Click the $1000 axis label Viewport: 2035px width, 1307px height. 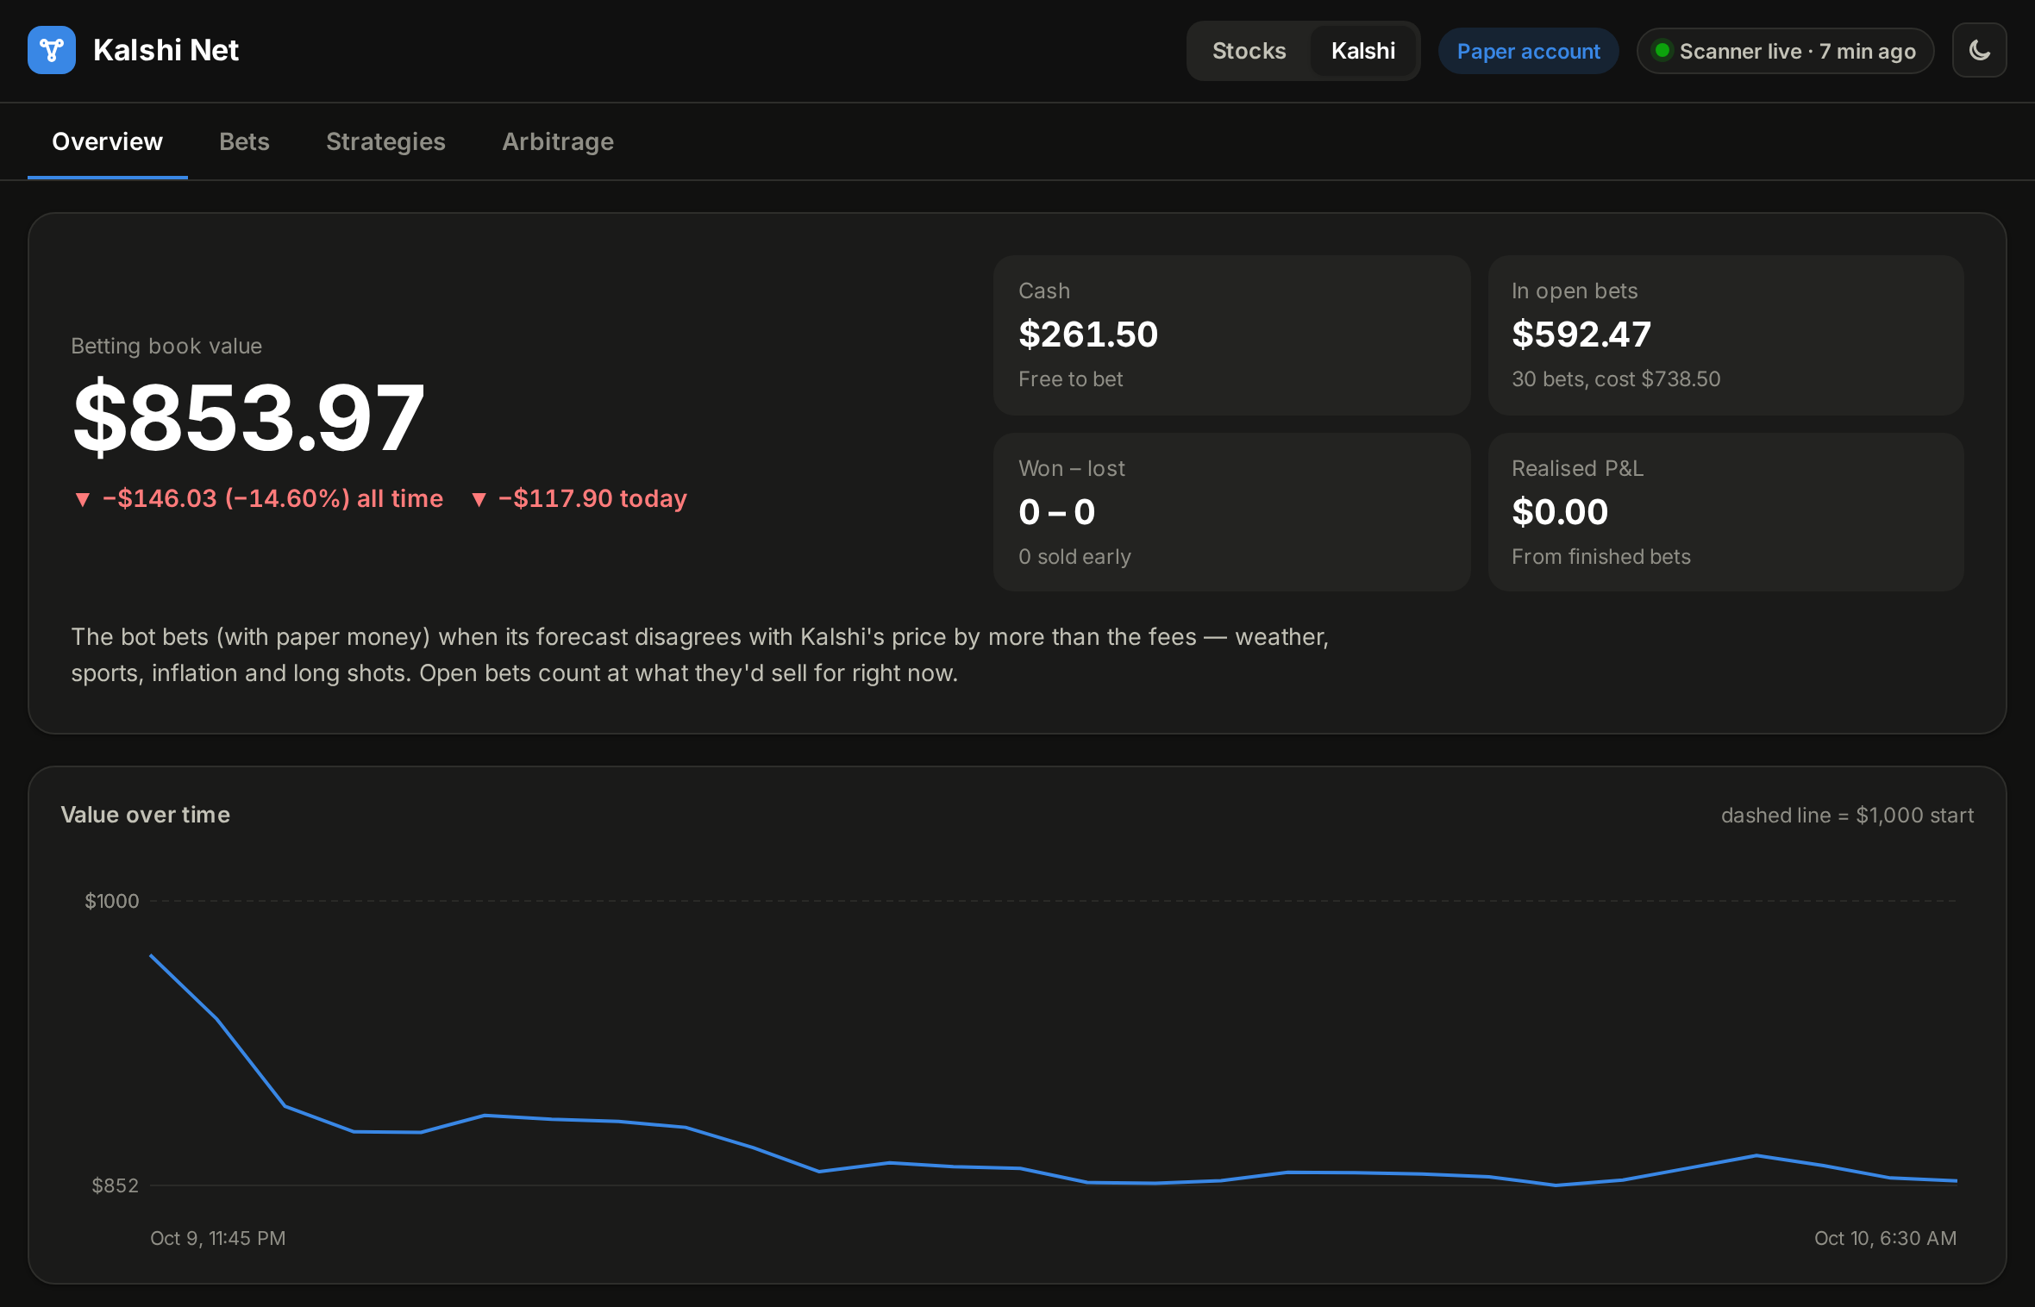111,901
